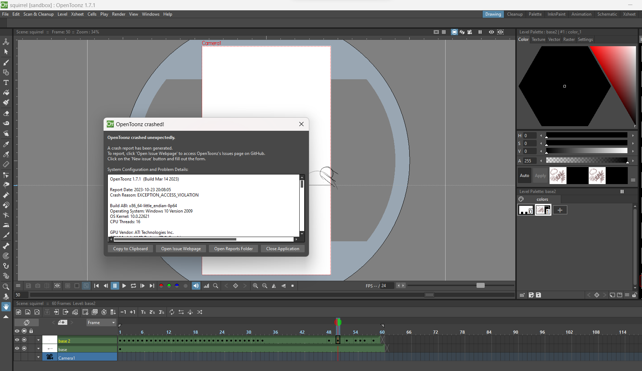
Task: Select the Eraser tool
Action: tap(6, 113)
